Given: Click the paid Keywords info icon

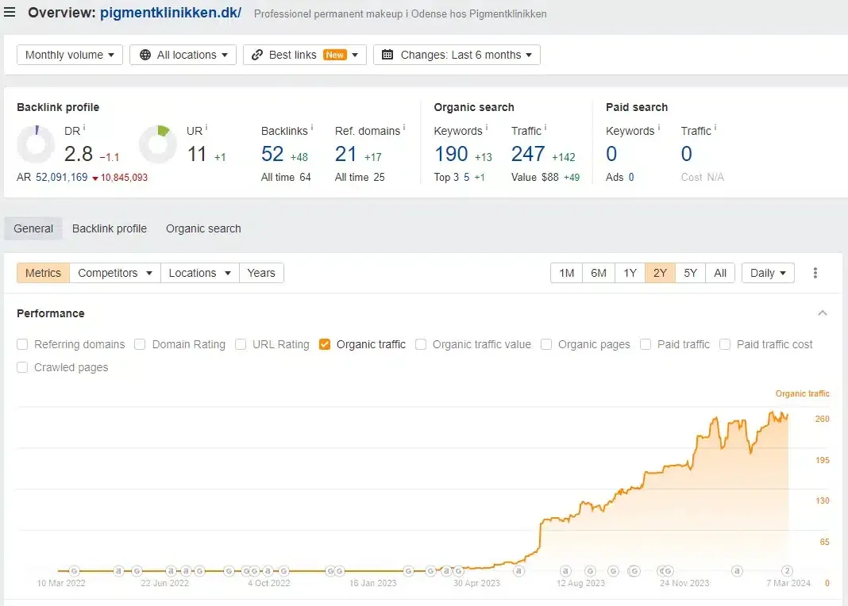Looking at the screenshot, I should point(659,128).
